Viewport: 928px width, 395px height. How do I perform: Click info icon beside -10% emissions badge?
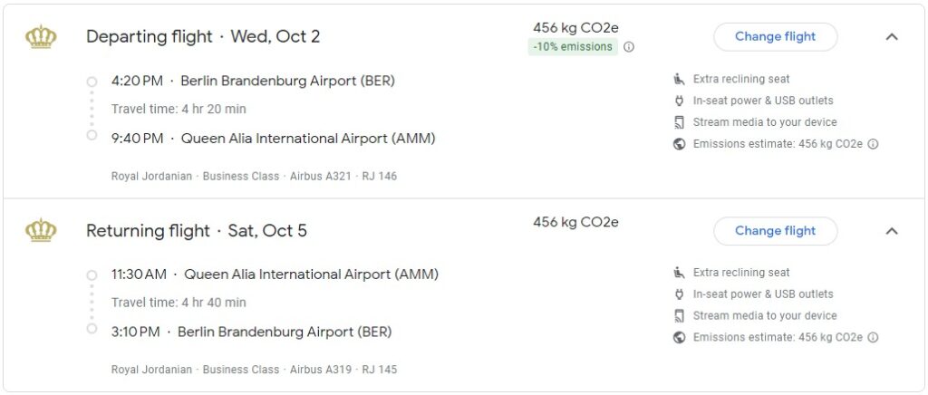click(629, 47)
